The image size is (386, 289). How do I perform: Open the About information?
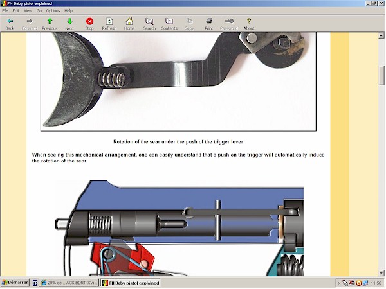[x=249, y=24]
